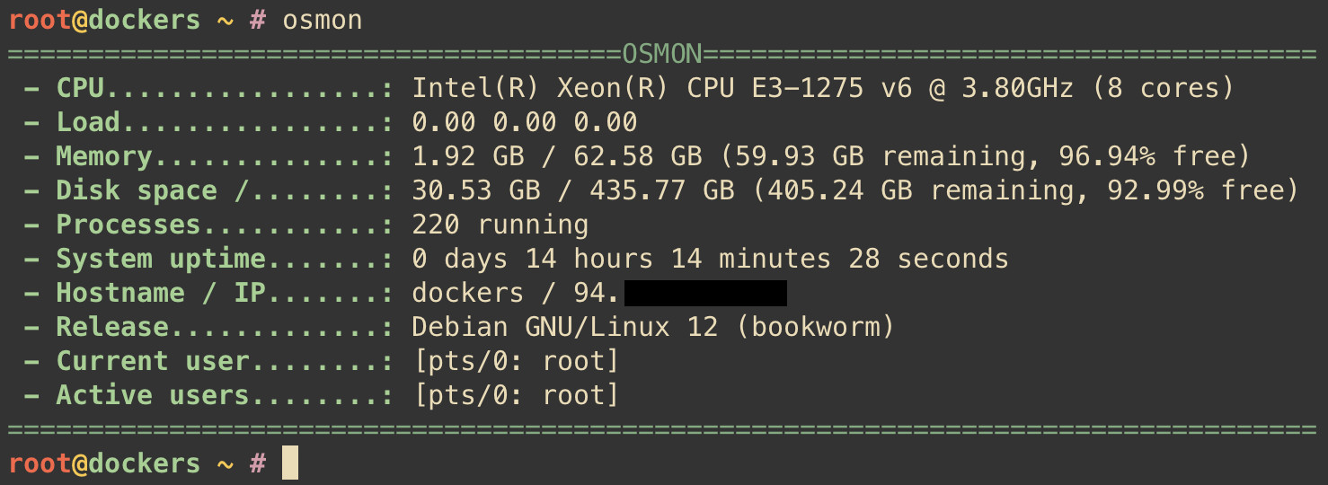Viewport: 1328px width, 485px height.
Task: Select the Processes label
Action: 128,225
